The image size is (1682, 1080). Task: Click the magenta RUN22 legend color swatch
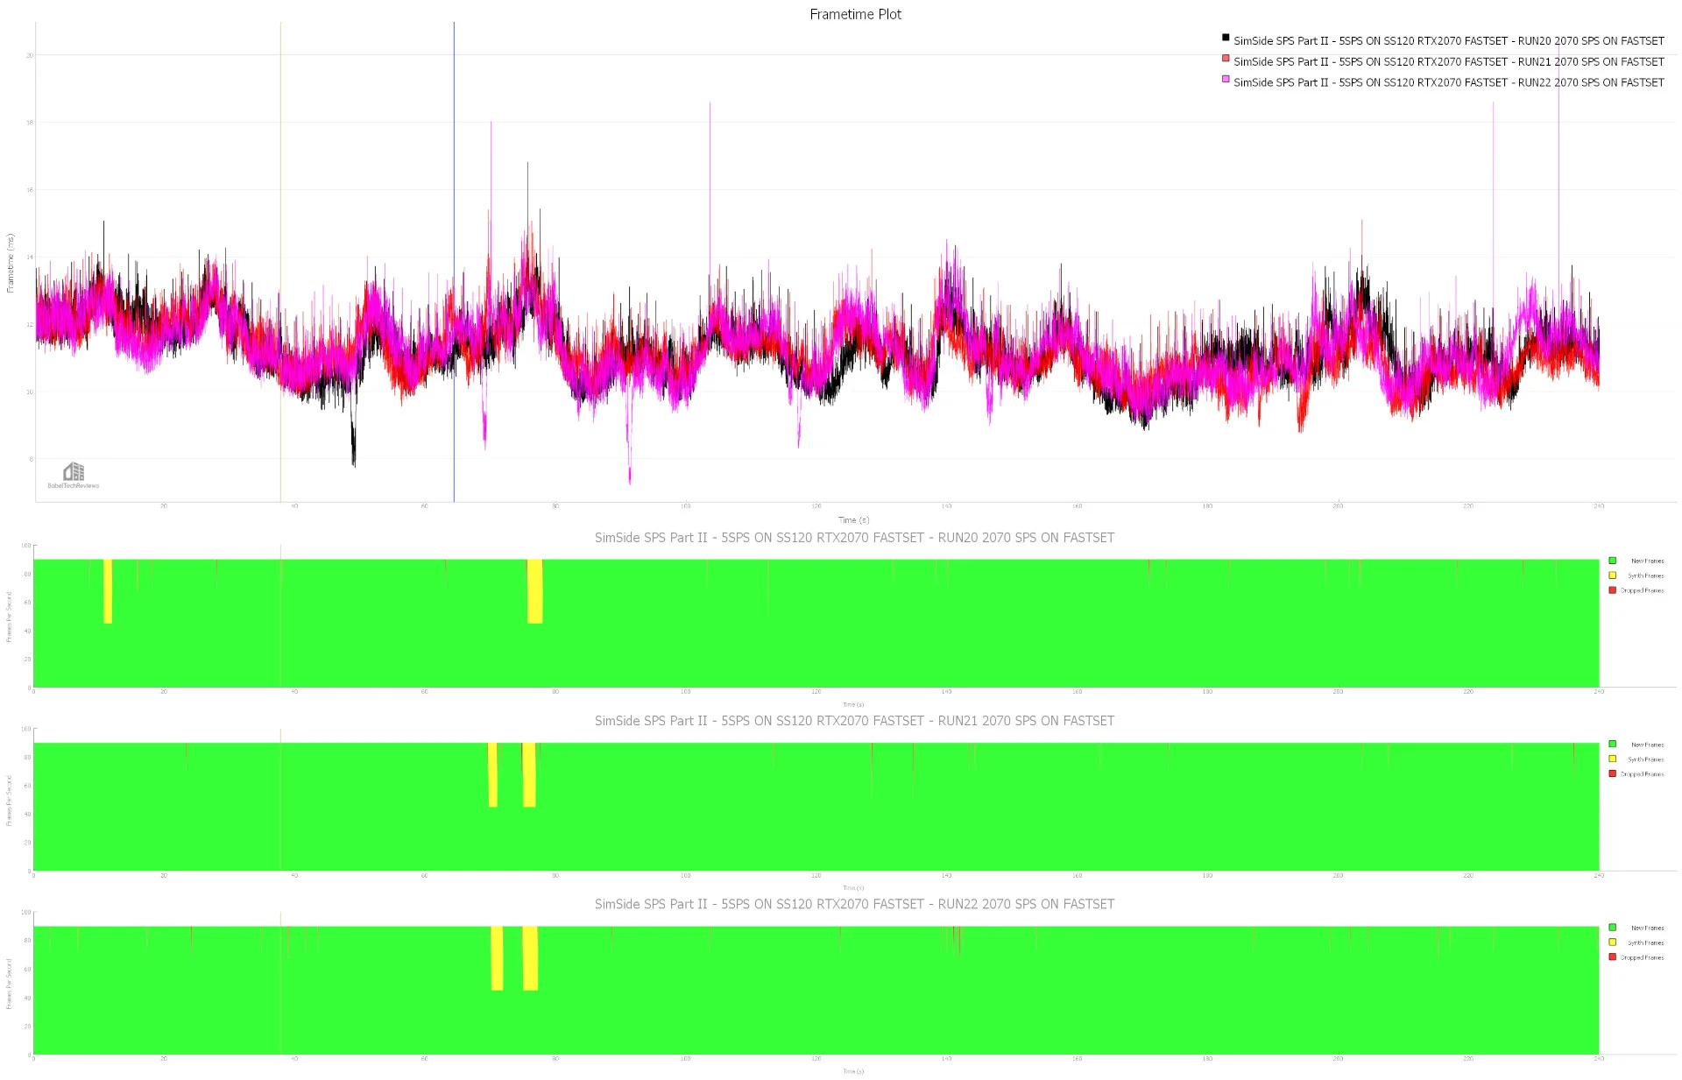1226,79
